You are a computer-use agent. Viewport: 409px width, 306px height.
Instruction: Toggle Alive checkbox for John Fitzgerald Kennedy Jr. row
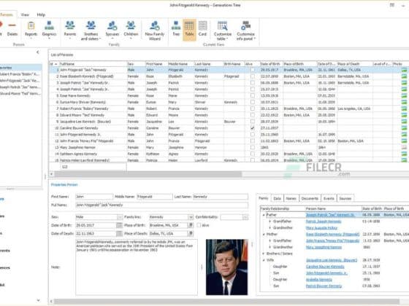[x=253, y=135]
